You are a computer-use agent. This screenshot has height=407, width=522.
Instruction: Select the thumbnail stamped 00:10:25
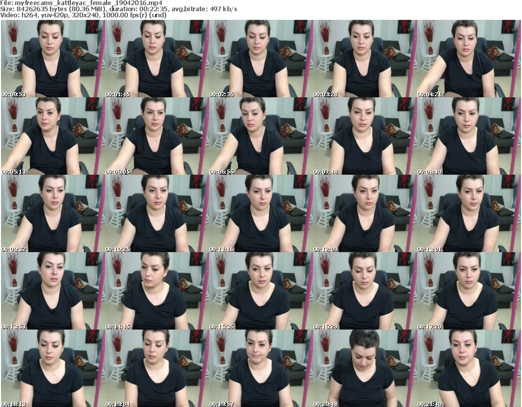(156, 213)
